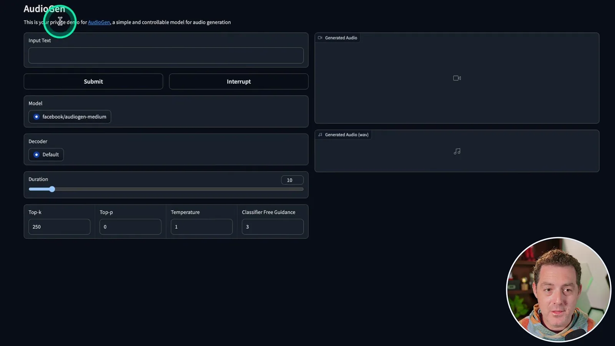Image resolution: width=615 pixels, height=346 pixels.
Task: Click the 'Decoder' label text
Action: 38,141
